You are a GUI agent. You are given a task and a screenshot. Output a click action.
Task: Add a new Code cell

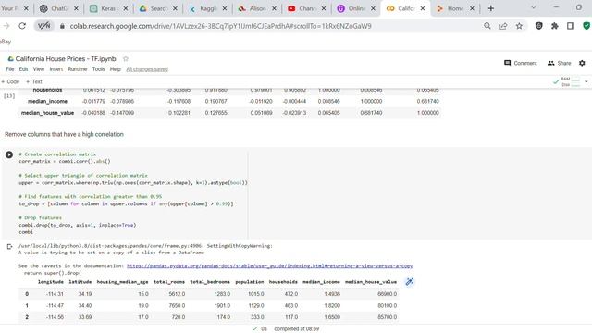point(10,81)
